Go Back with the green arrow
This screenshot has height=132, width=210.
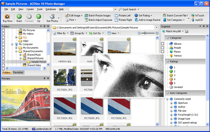(x=19, y=16)
